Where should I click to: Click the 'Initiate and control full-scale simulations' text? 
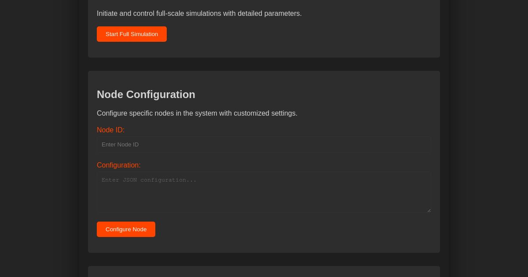click(199, 14)
